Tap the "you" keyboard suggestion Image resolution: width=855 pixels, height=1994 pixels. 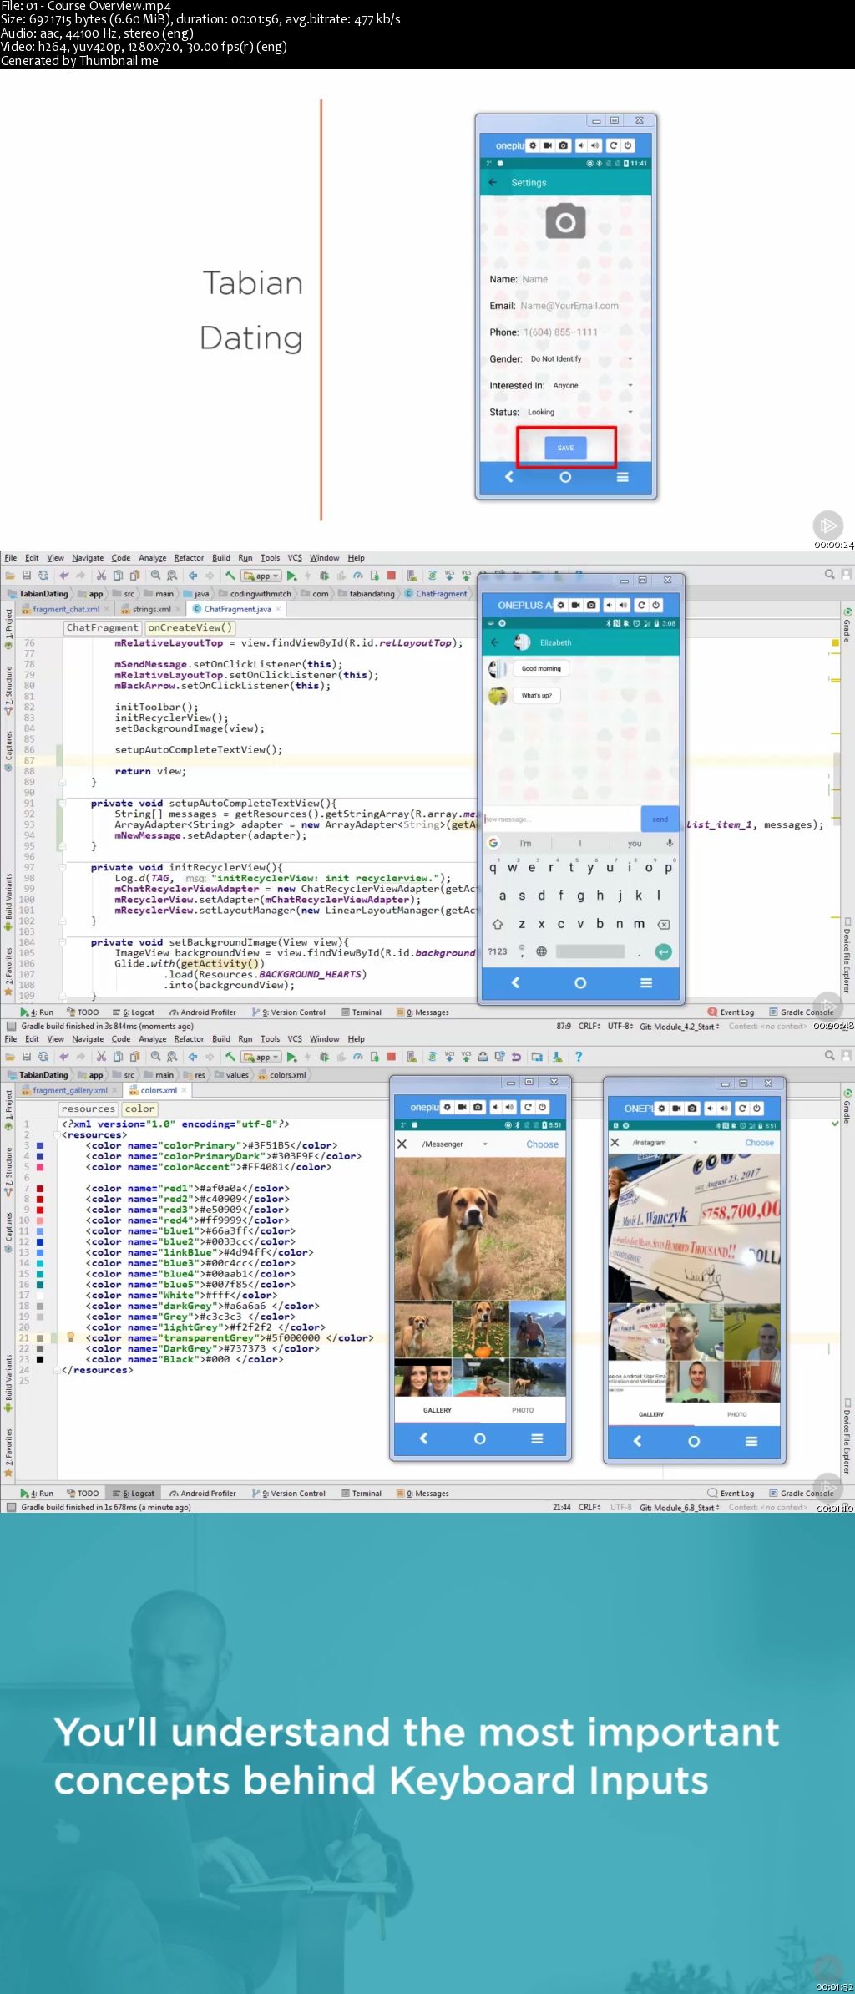[635, 844]
